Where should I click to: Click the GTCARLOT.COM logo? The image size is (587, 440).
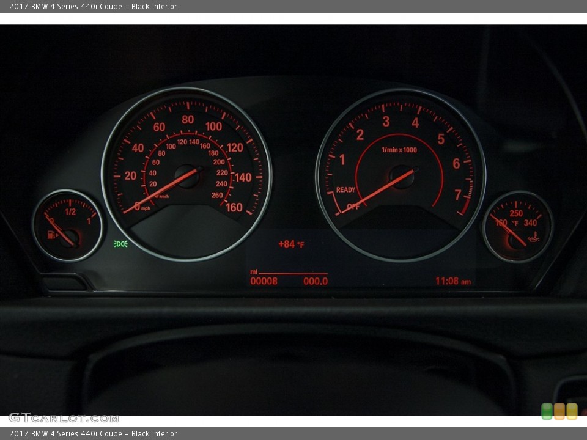coord(64,417)
